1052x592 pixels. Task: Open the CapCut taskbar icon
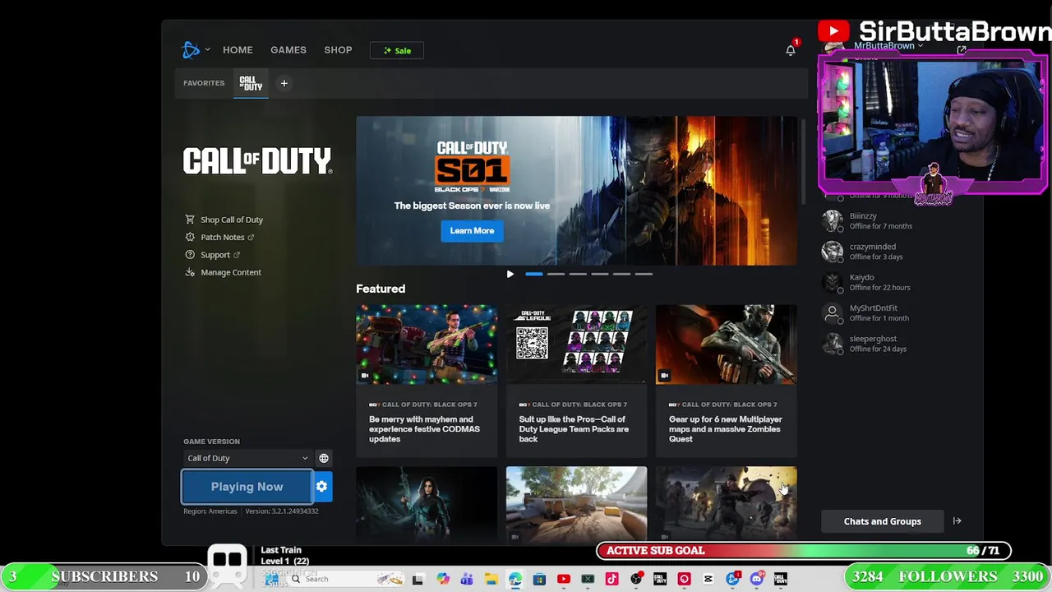point(708,579)
